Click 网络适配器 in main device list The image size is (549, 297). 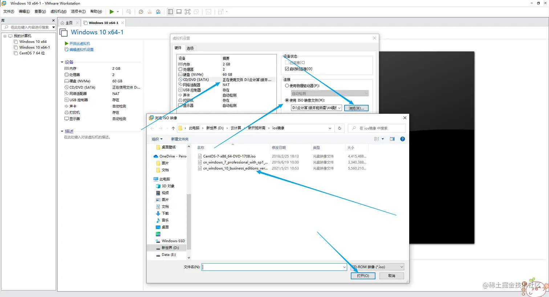78,94
